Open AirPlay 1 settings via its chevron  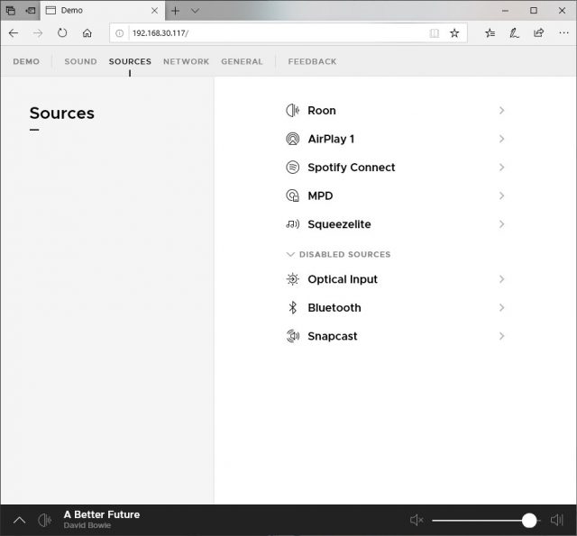click(x=501, y=139)
